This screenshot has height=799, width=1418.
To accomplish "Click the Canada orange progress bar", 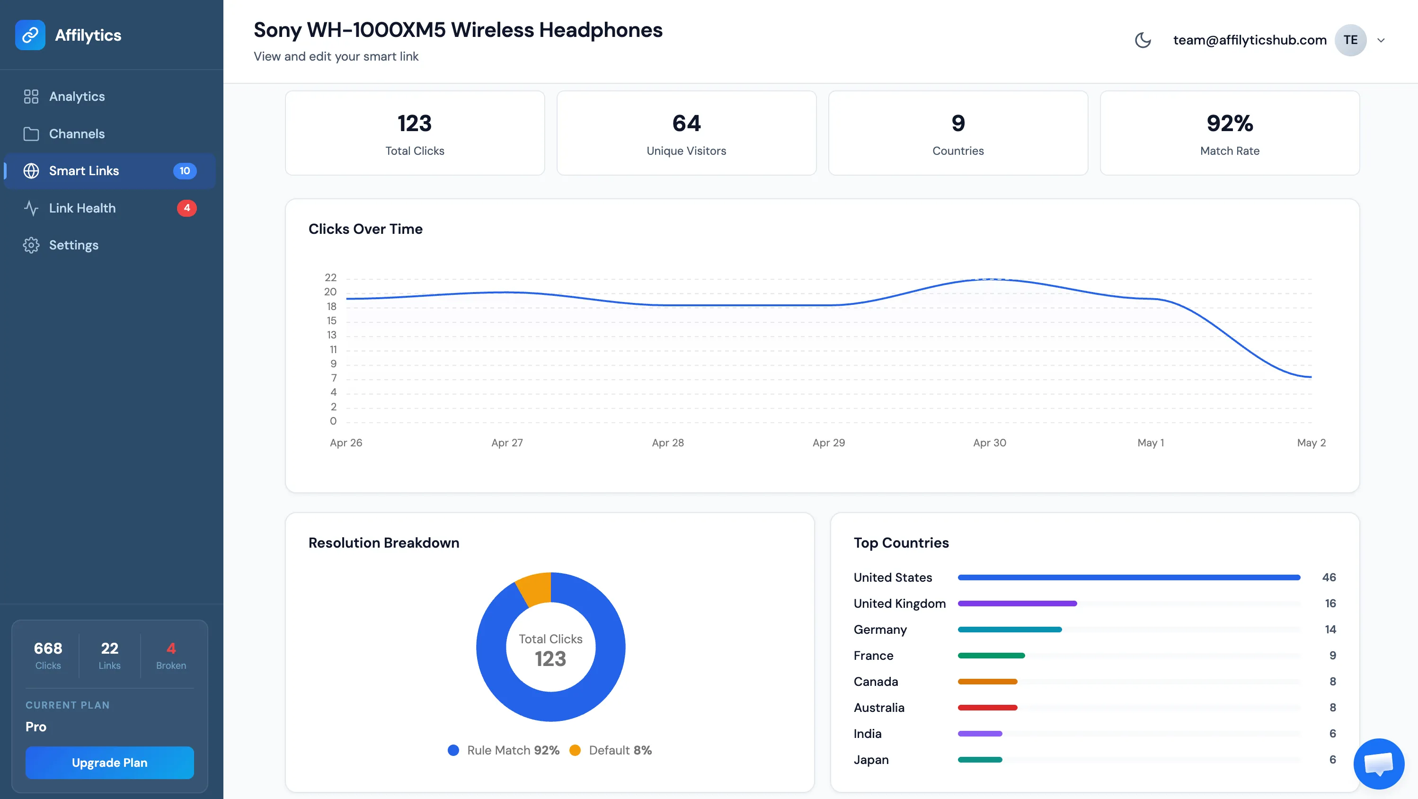I will point(987,682).
